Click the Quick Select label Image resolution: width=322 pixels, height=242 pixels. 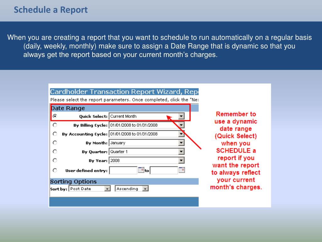point(93,117)
